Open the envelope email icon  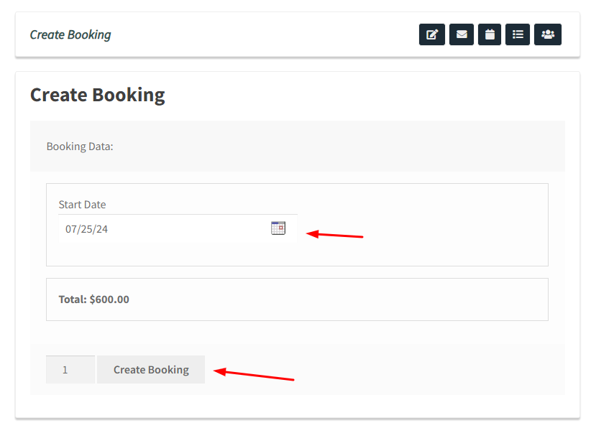pyautogui.click(x=462, y=34)
